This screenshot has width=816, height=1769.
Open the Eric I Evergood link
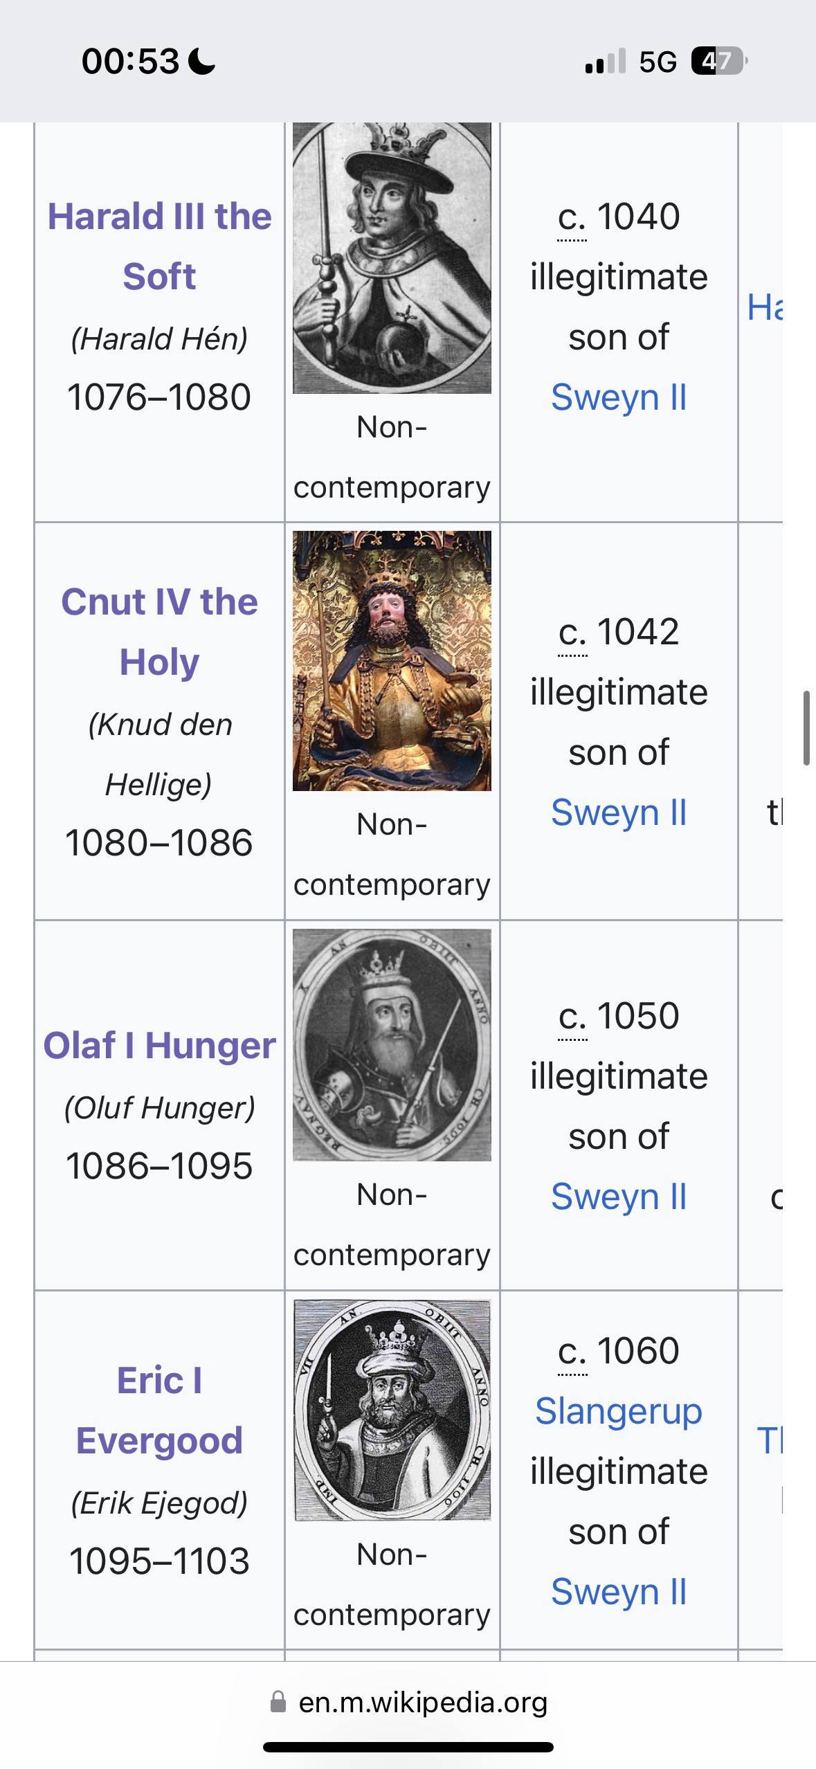click(159, 1410)
